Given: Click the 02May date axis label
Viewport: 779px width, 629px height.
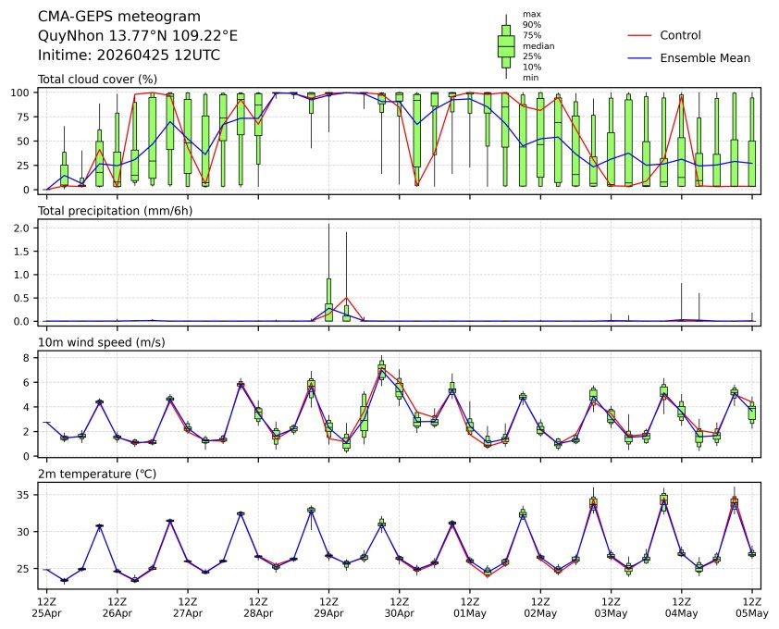Looking at the screenshot, I should pyautogui.click(x=540, y=612).
